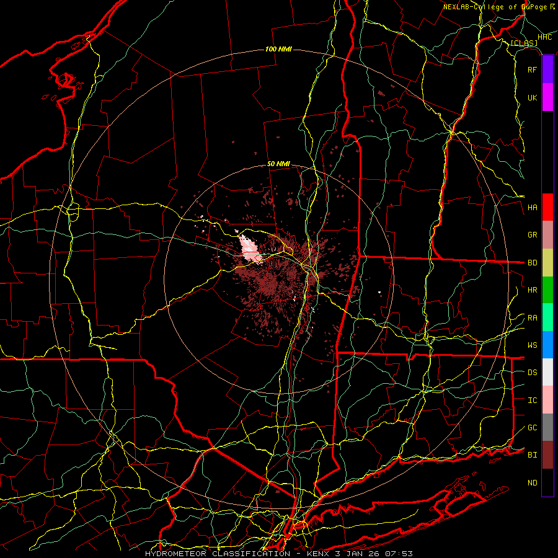Click the 100 NMI range ring label
558x558 pixels.
(278, 49)
